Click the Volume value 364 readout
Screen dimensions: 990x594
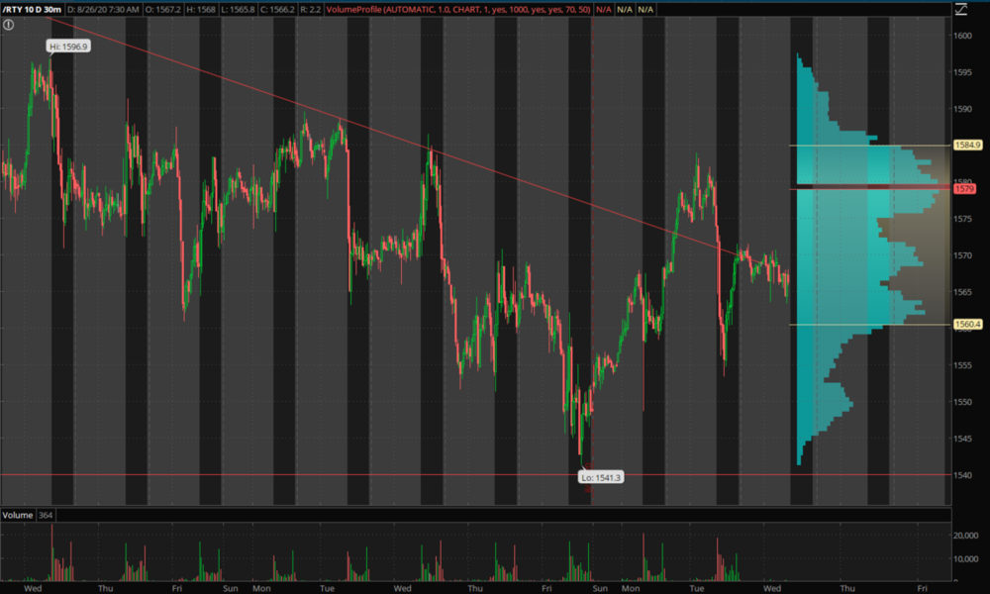tap(49, 516)
